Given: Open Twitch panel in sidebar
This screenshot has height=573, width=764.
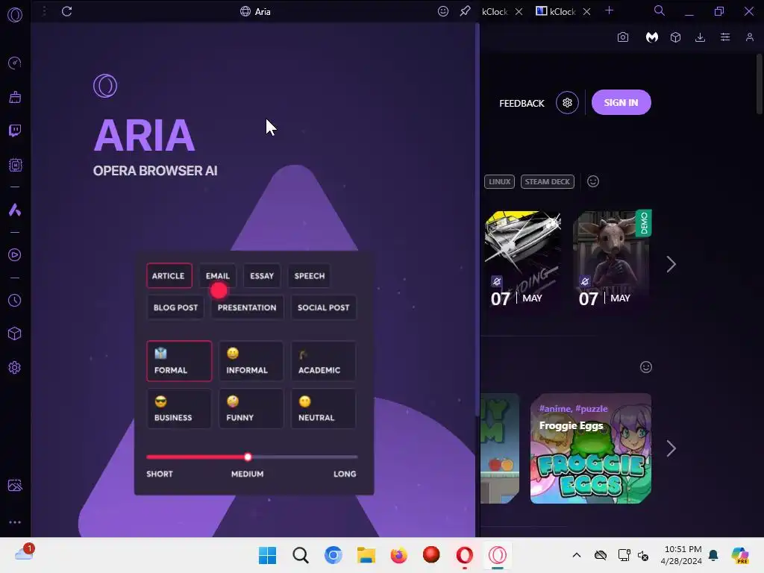Looking at the screenshot, I should point(15,131).
